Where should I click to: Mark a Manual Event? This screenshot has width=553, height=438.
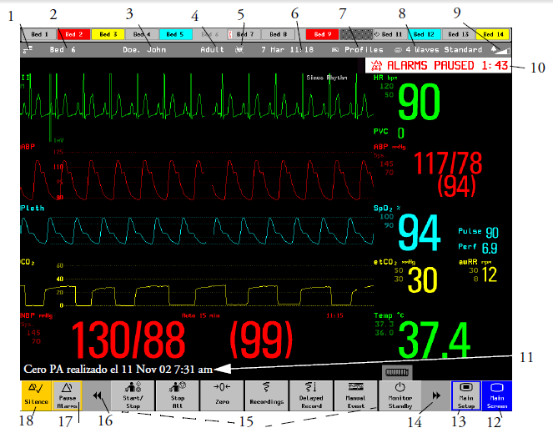pos(356,395)
